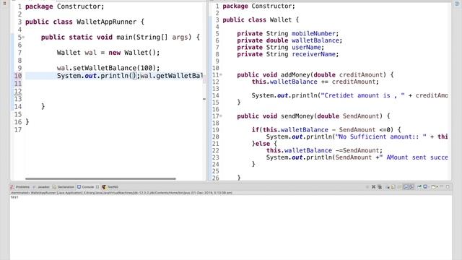This screenshot has width=462, height=260.
Task: Collapse sendMoney method fold marker on line 17
Action: click(x=221, y=116)
